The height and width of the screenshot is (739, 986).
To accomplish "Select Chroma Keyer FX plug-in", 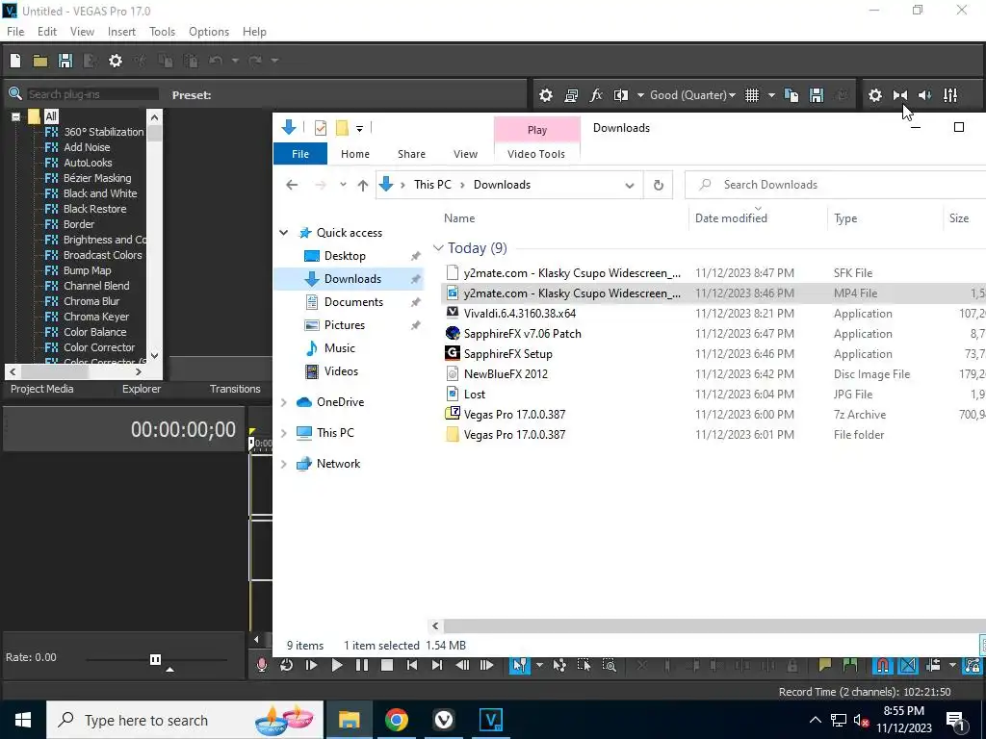I will click(96, 317).
